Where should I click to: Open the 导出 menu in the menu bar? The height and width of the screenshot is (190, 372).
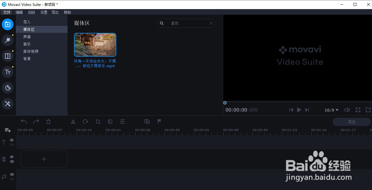click(55, 12)
